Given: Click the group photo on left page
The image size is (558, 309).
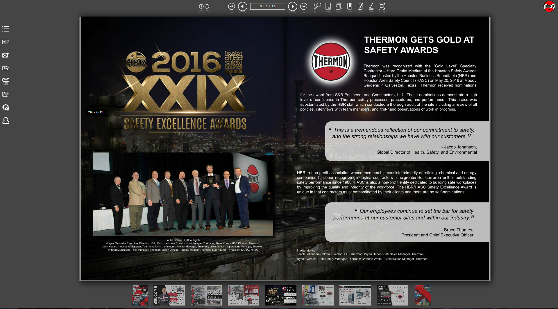Looking at the screenshot, I should [x=183, y=194].
